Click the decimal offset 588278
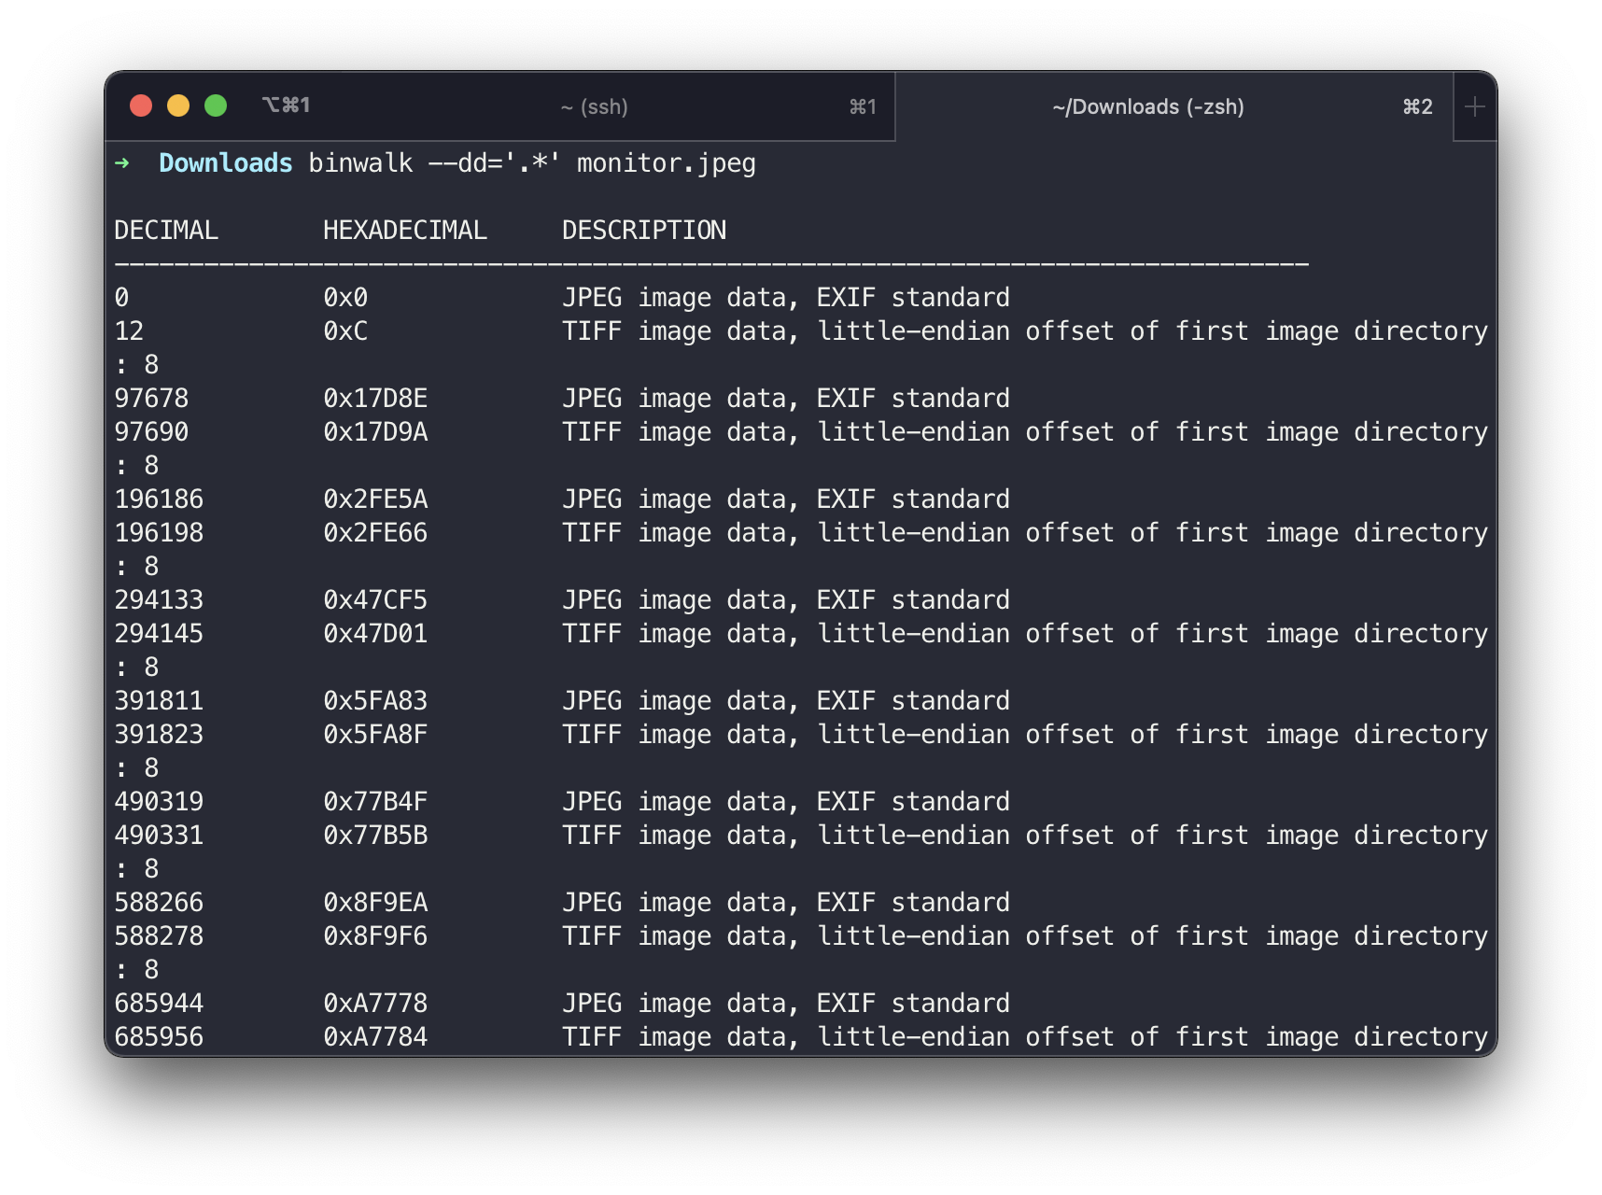This screenshot has width=1602, height=1195. click(x=159, y=936)
